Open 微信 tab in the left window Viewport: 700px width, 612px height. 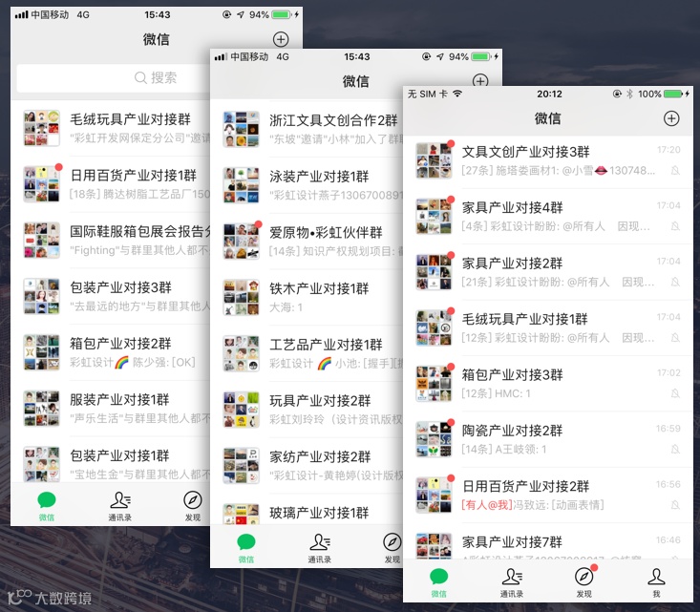coord(47,506)
